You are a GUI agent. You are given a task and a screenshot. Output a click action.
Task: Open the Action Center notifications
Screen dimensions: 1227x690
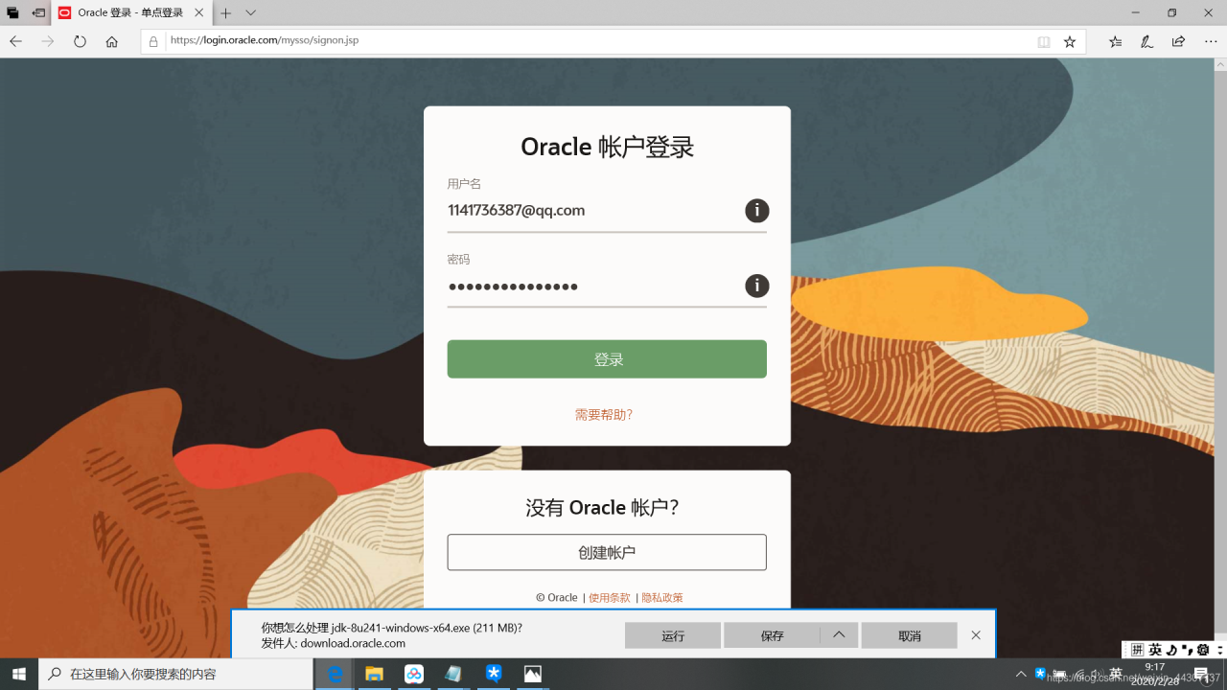point(1200,674)
